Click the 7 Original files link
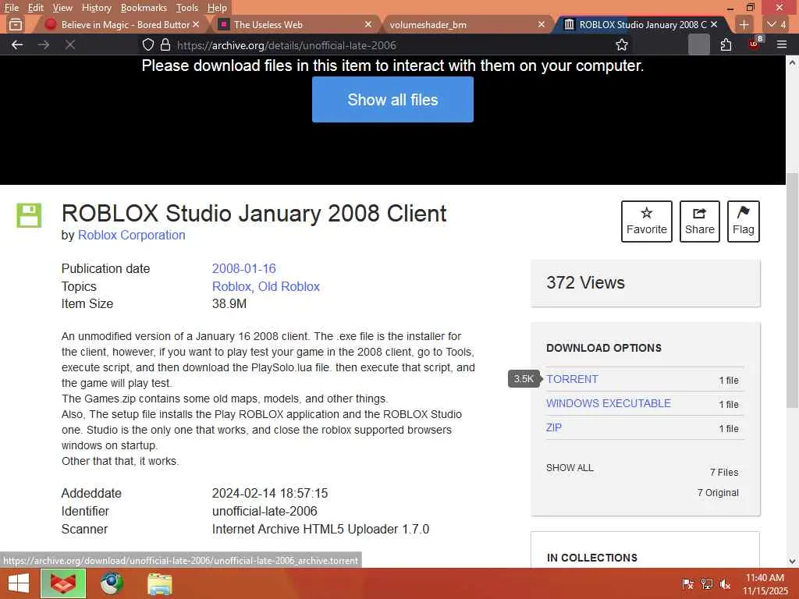Image resolution: width=799 pixels, height=599 pixels. [718, 493]
